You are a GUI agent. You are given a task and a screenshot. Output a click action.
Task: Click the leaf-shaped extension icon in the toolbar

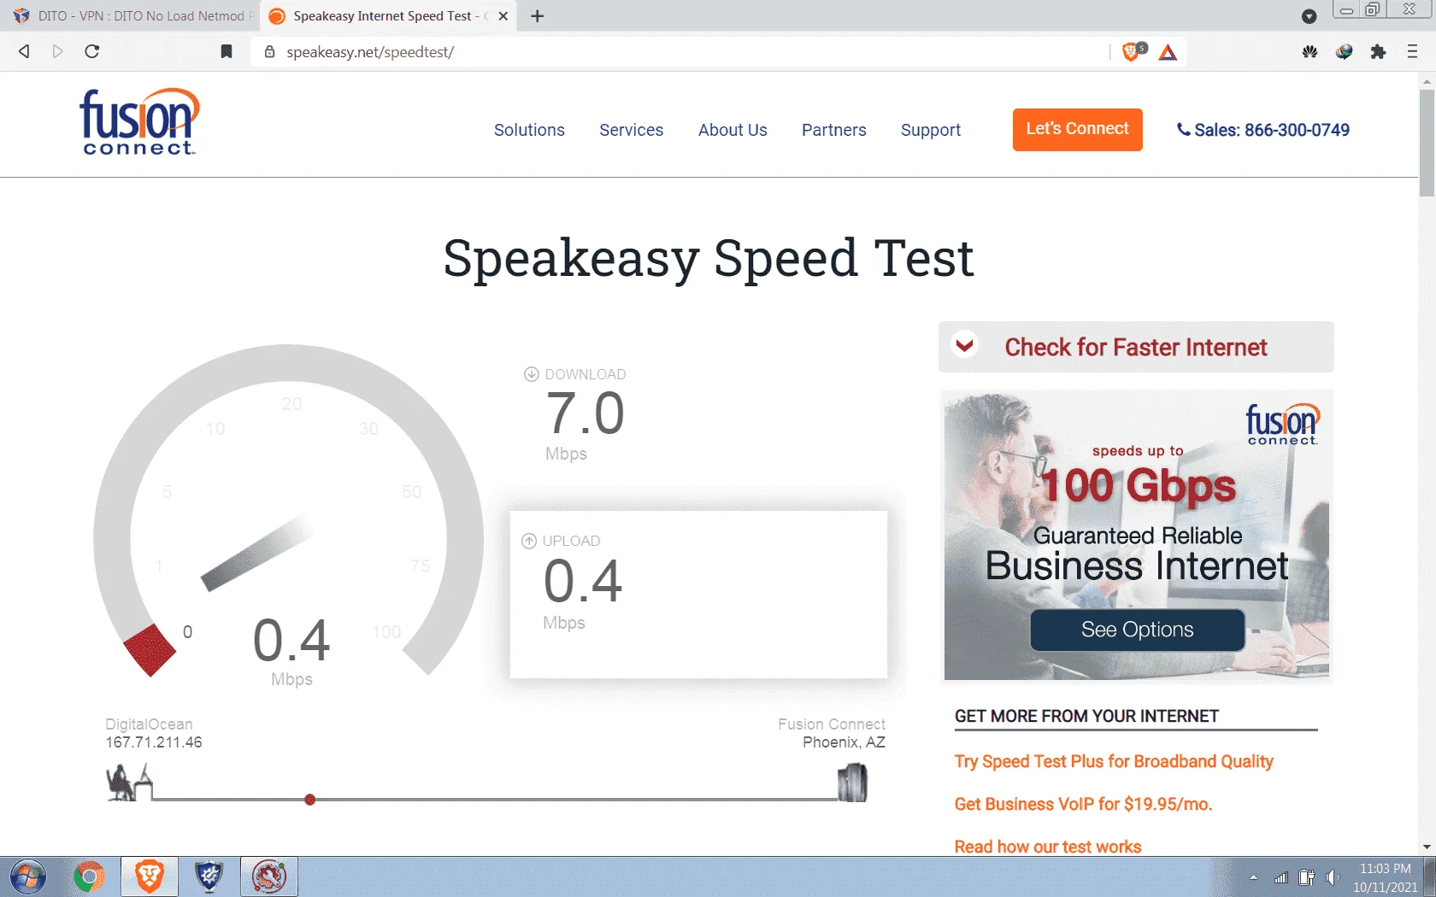1309,52
